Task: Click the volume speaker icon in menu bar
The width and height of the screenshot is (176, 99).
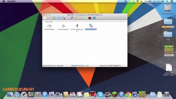Action: [141, 1]
